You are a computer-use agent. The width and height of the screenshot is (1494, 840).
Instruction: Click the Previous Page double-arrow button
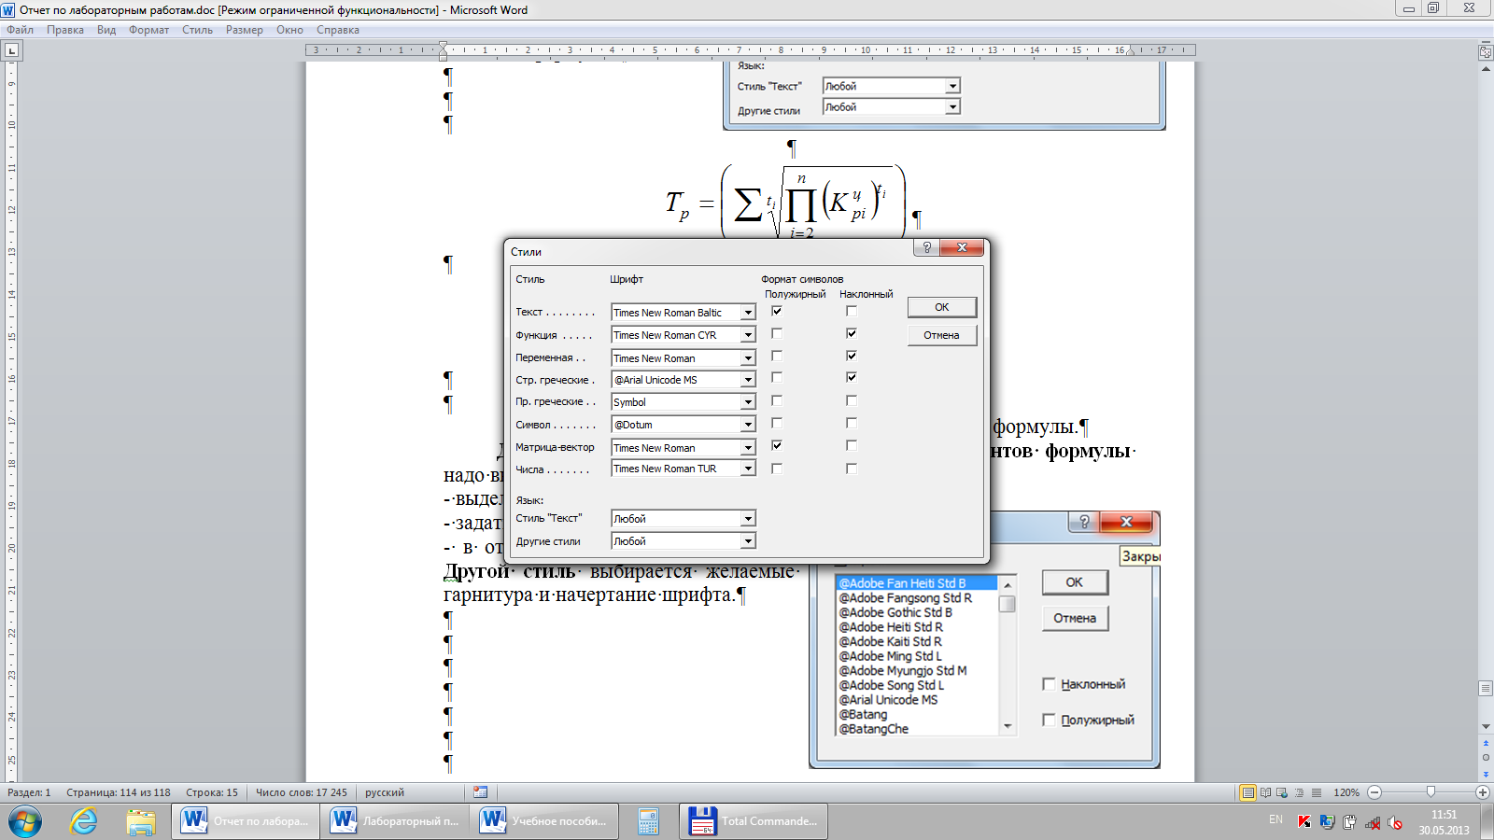coord(1486,744)
